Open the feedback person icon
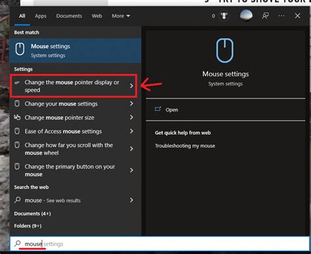 pos(266,16)
